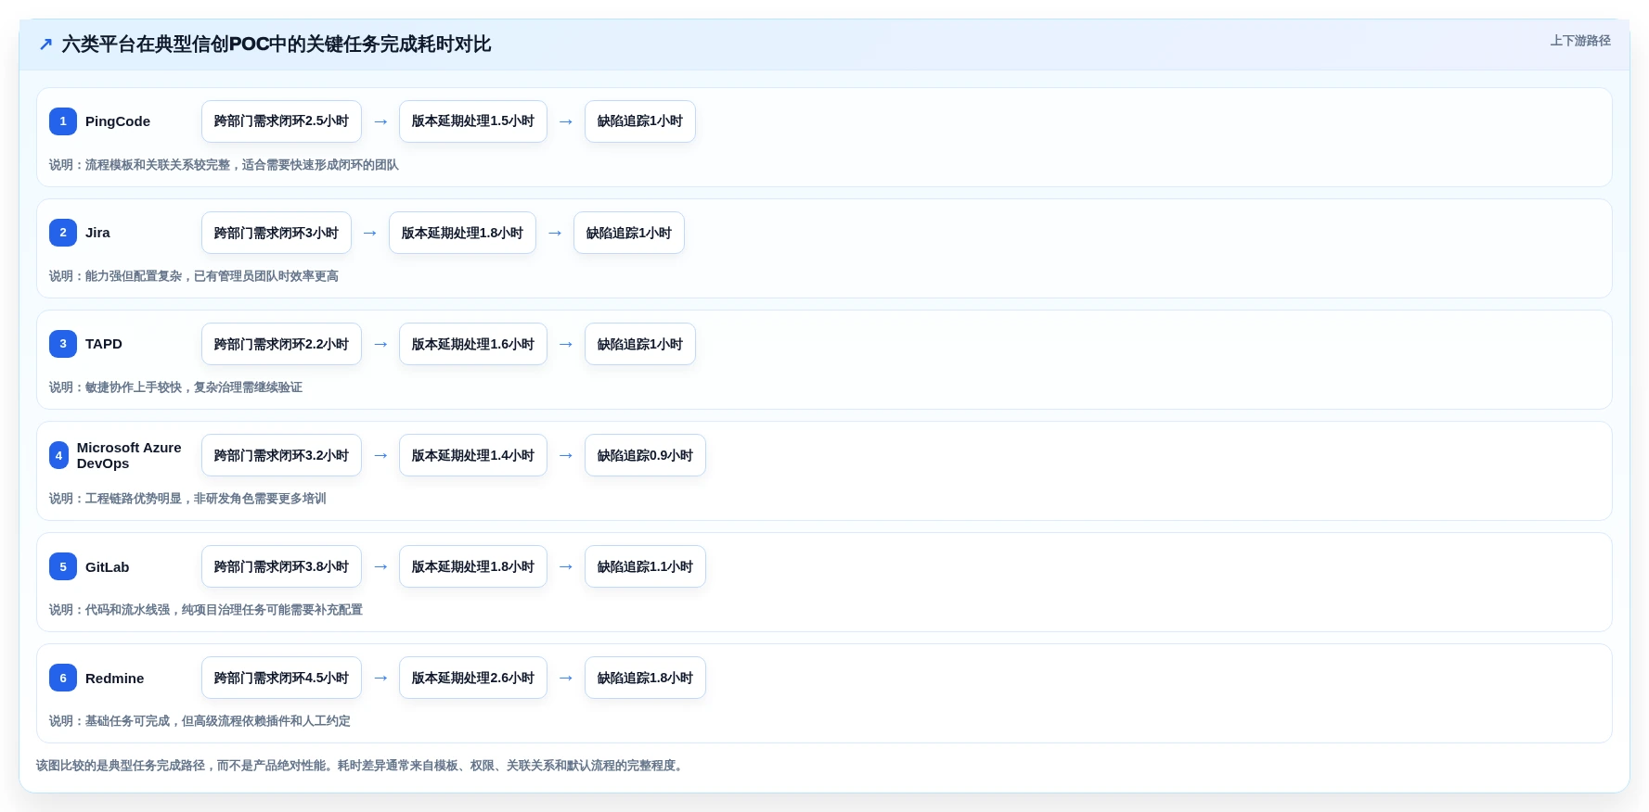Click the 上下游路径 label
Screen dimensions: 1649x812
1580,41
